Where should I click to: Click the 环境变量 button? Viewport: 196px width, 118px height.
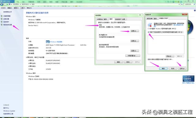point(133,56)
